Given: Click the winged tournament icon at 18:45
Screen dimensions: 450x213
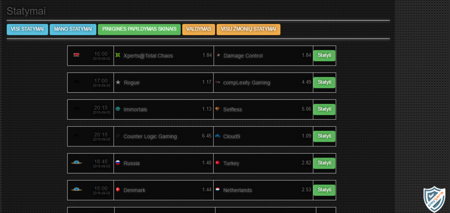Looking at the screenshot, I should pyautogui.click(x=76, y=163).
